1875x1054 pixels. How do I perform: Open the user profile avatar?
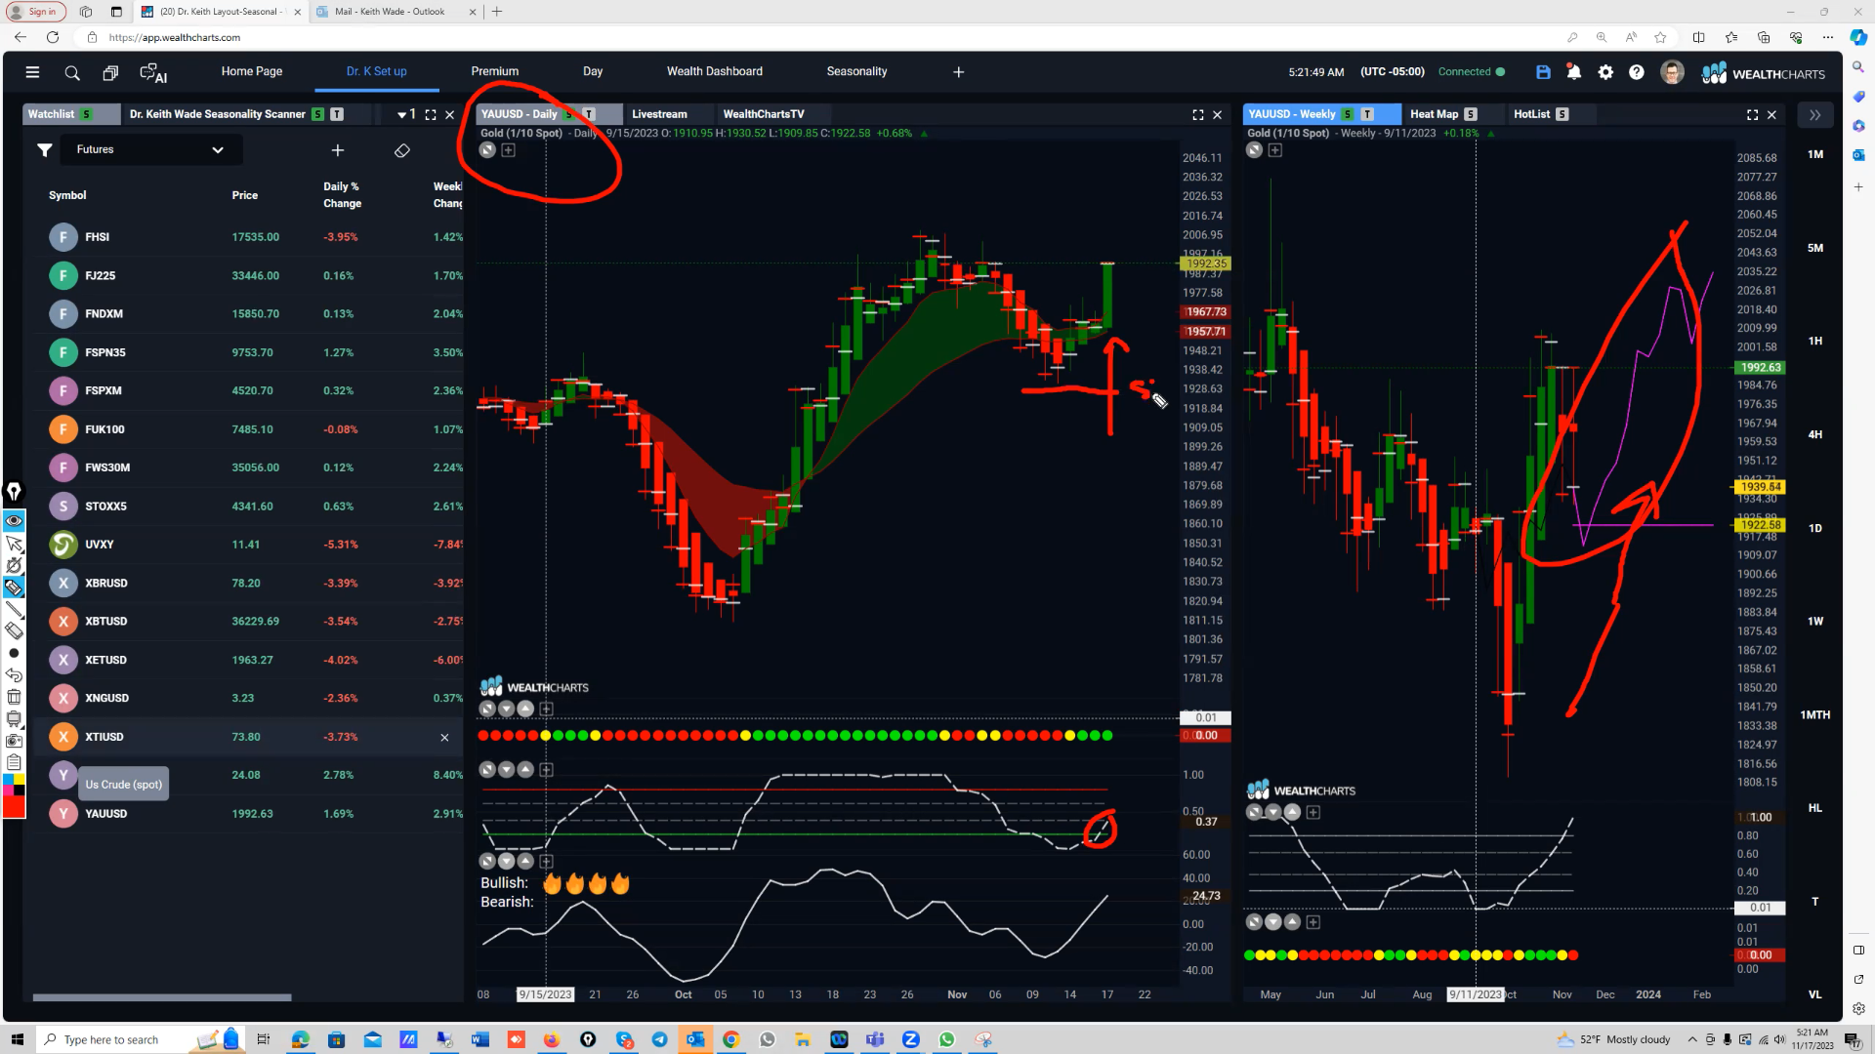[x=1672, y=72]
